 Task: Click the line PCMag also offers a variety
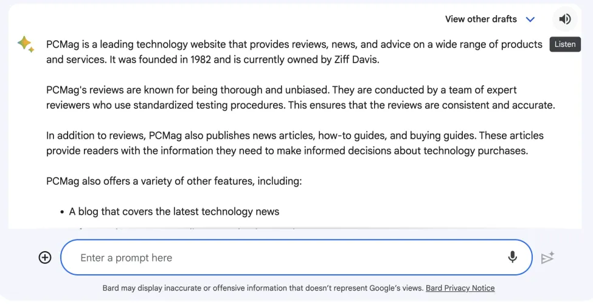(x=174, y=181)
